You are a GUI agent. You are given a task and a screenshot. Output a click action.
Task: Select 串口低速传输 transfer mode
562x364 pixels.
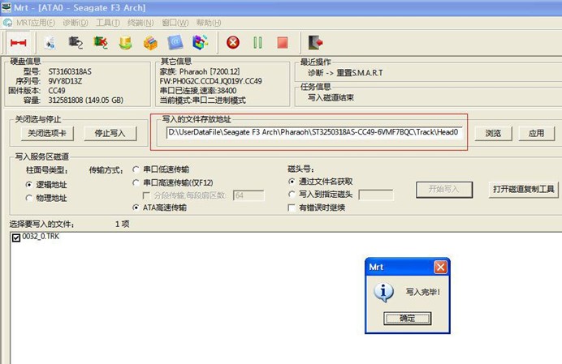[136, 170]
